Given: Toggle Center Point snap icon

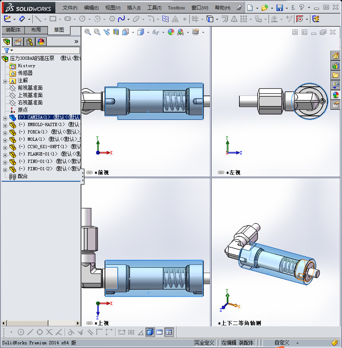Looking at the screenshot, I should [x=21, y=332].
